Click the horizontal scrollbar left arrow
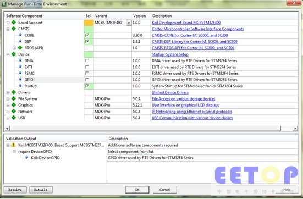The width and height of the screenshot is (303, 199). pyautogui.click(x=7, y=128)
